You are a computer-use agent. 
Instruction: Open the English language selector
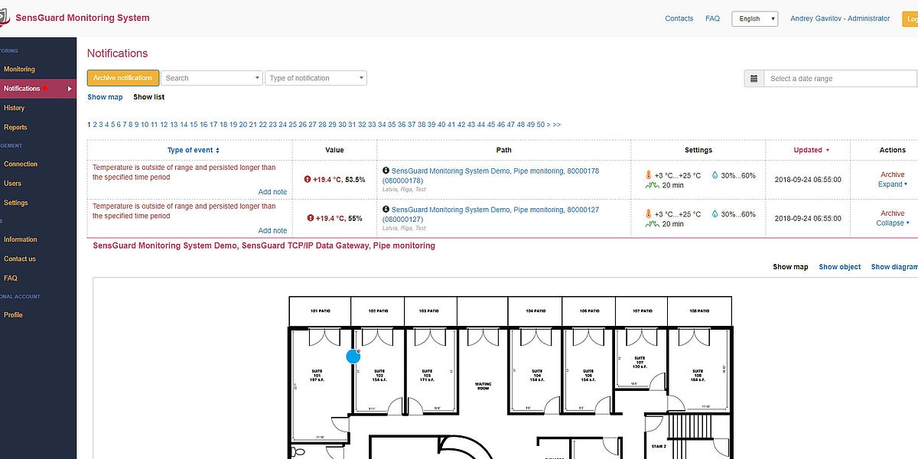pyautogui.click(x=754, y=19)
